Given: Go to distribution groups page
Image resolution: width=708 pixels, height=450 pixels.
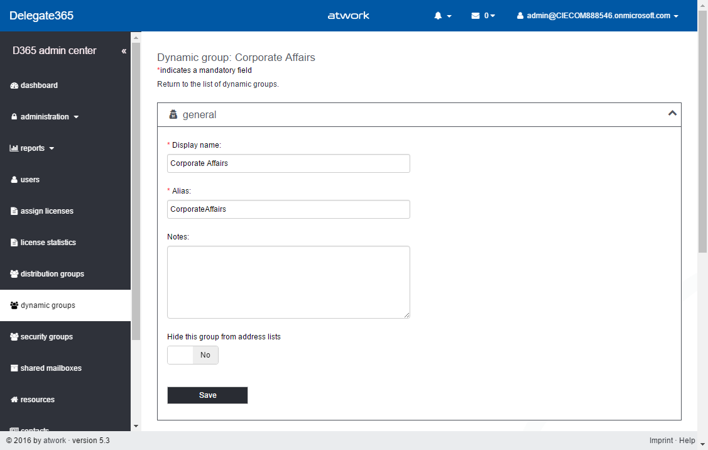Looking at the screenshot, I should tap(52, 274).
